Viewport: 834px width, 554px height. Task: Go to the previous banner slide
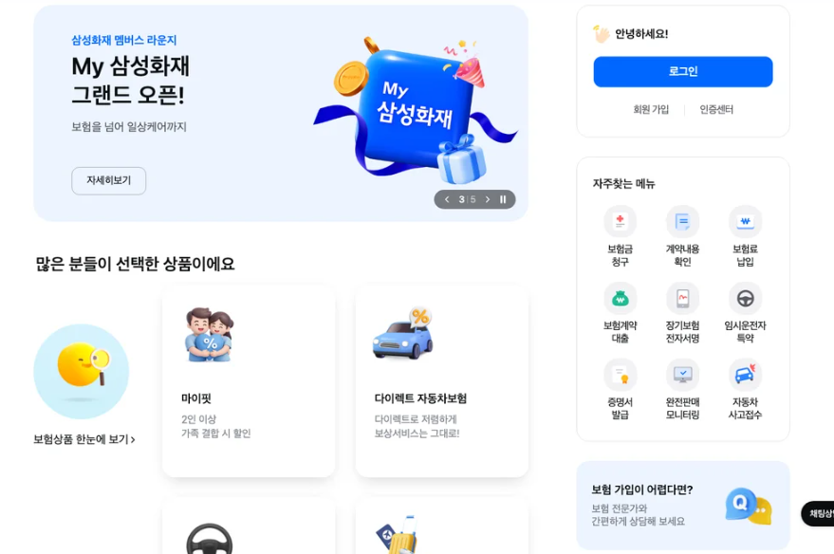click(x=447, y=199)
